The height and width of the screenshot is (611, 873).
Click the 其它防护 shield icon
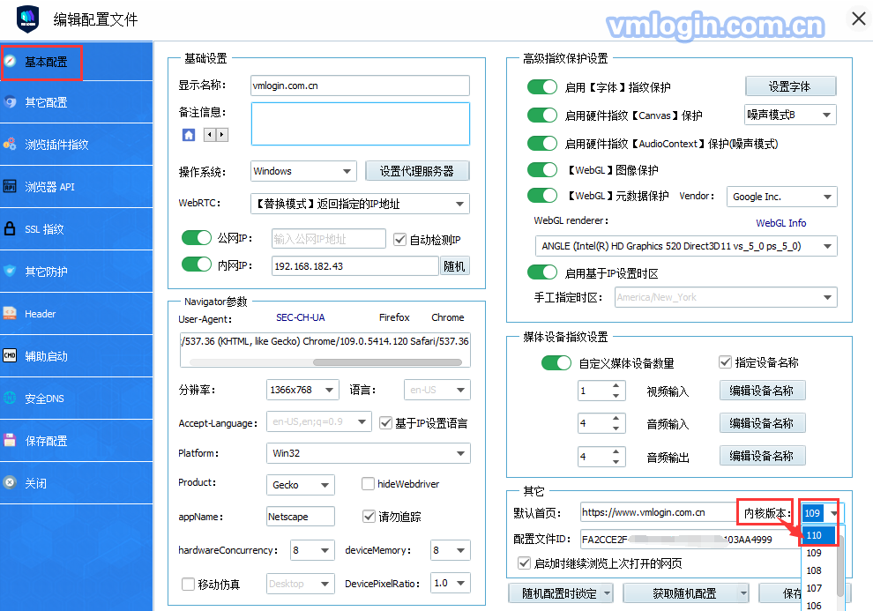(10, 271)
